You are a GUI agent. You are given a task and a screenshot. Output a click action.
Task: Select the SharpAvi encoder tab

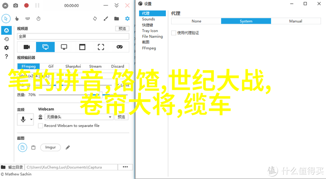pos(73,66)
